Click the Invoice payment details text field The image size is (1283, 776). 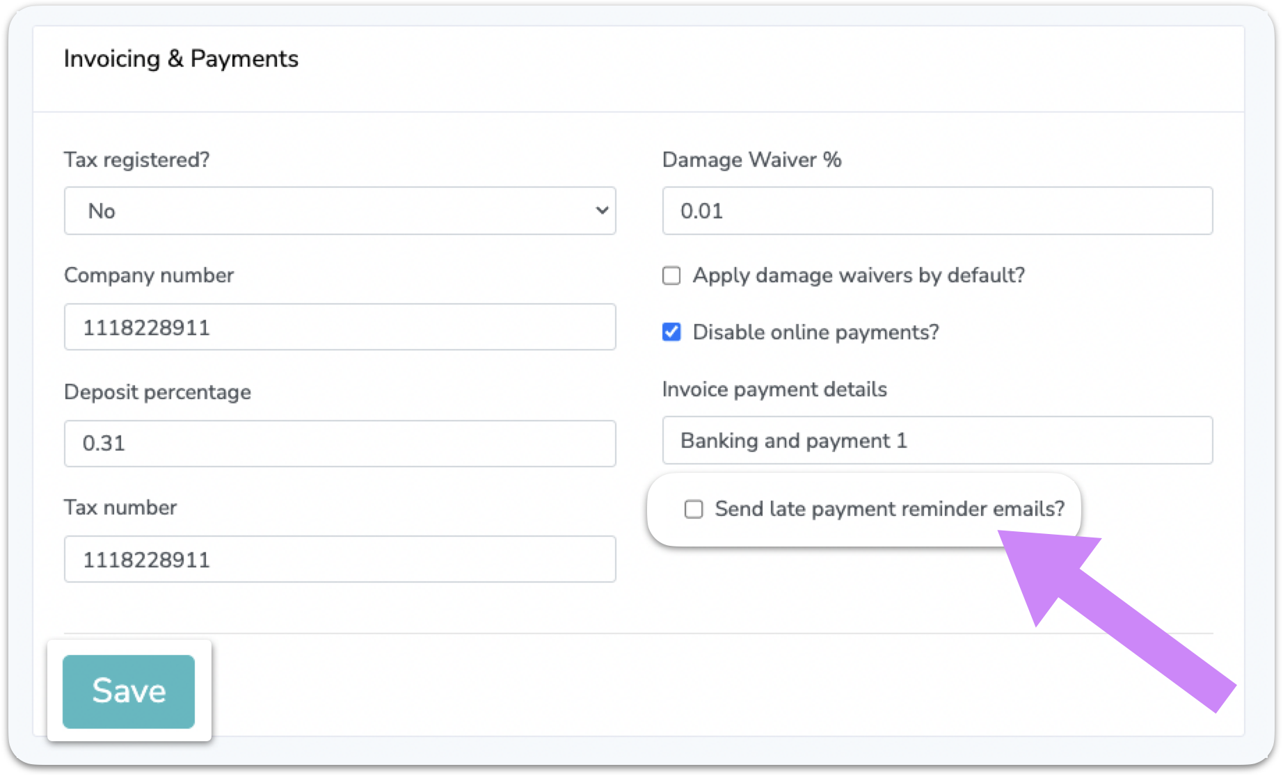click(937, 440)
